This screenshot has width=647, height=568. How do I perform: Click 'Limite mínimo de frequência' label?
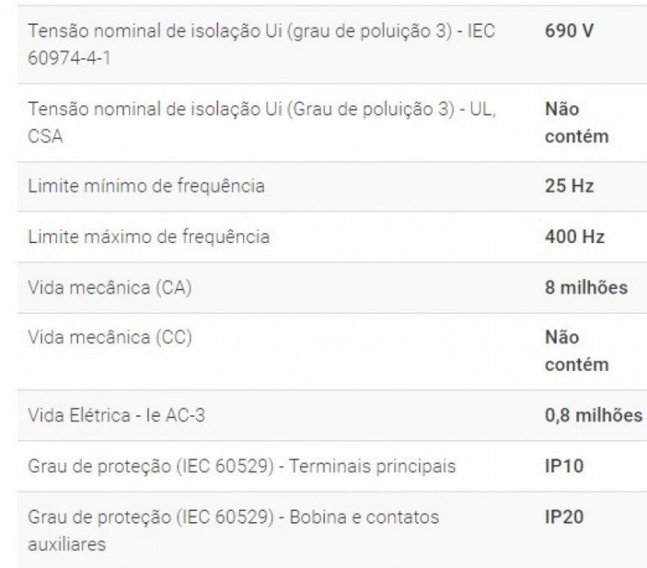(146, 187)
